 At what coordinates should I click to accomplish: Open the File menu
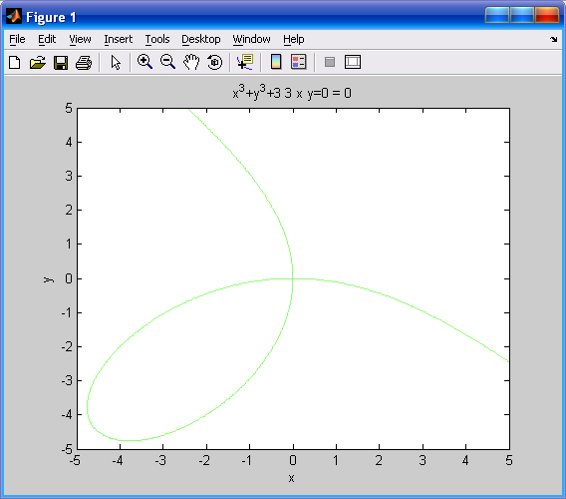pyautogui.click(x=17, y=39)
